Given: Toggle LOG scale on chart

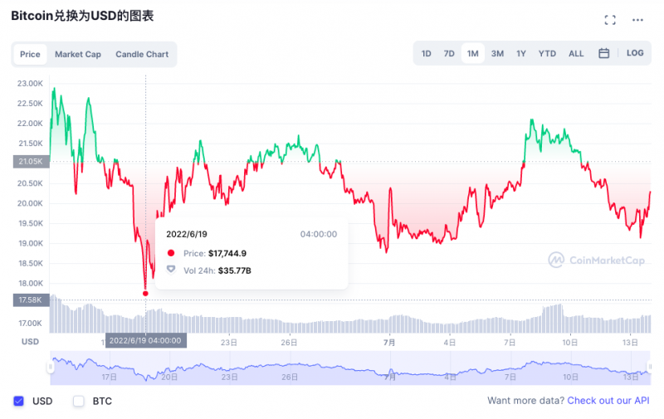Looking at the screenshot, I should pyautogui.click(x=635, y=53).
